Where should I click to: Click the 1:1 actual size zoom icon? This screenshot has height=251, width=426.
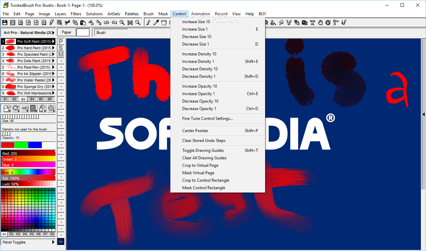pyautogui.click(x=130, y=22)
